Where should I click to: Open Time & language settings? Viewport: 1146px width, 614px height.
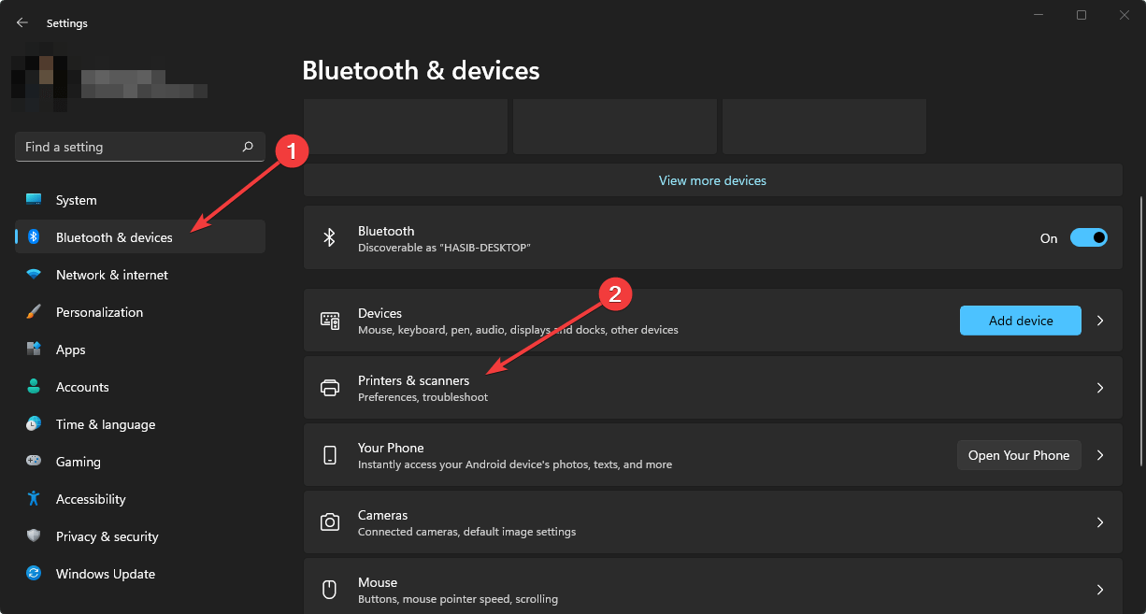[x=105, y=423]
